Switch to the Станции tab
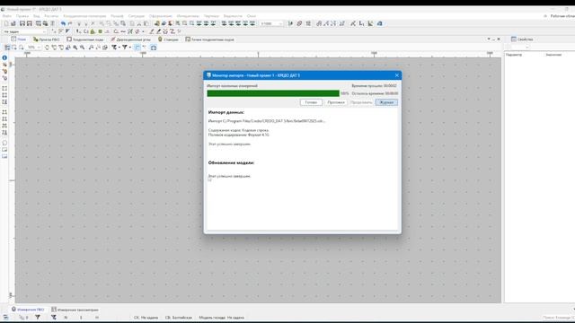Image resolution: width=575 pixels, height=323 pixels. tap(168, 39)
